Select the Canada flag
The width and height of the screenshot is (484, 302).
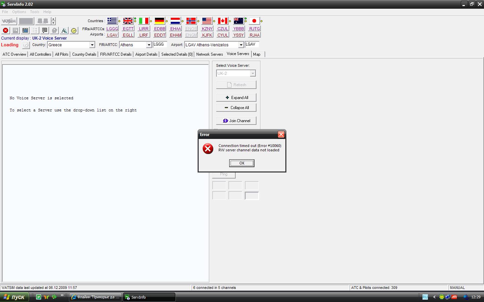tap(223, 21)
